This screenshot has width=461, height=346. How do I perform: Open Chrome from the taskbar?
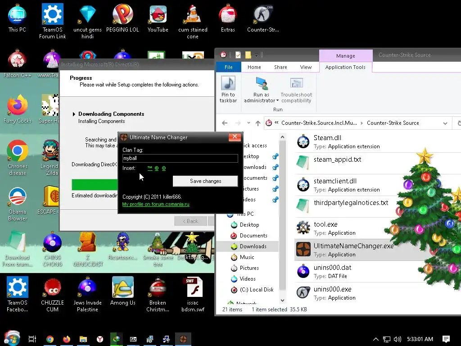[50, 339]
